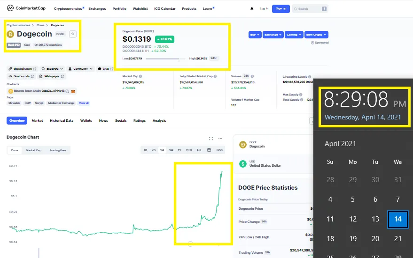413x258 pixels.
Task: Switch to the News tab
Action: point(103,120)
